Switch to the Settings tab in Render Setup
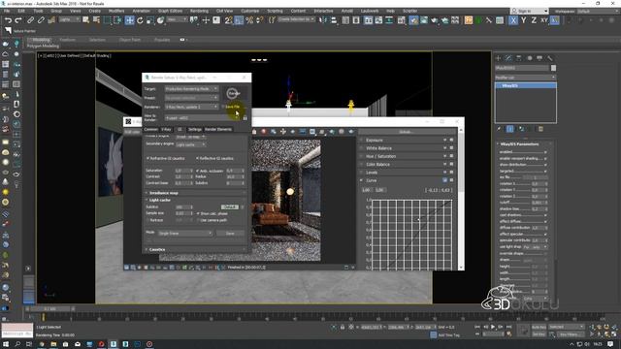Image resolution: width=621 pixels, height=349 pixels. point(195,129)
